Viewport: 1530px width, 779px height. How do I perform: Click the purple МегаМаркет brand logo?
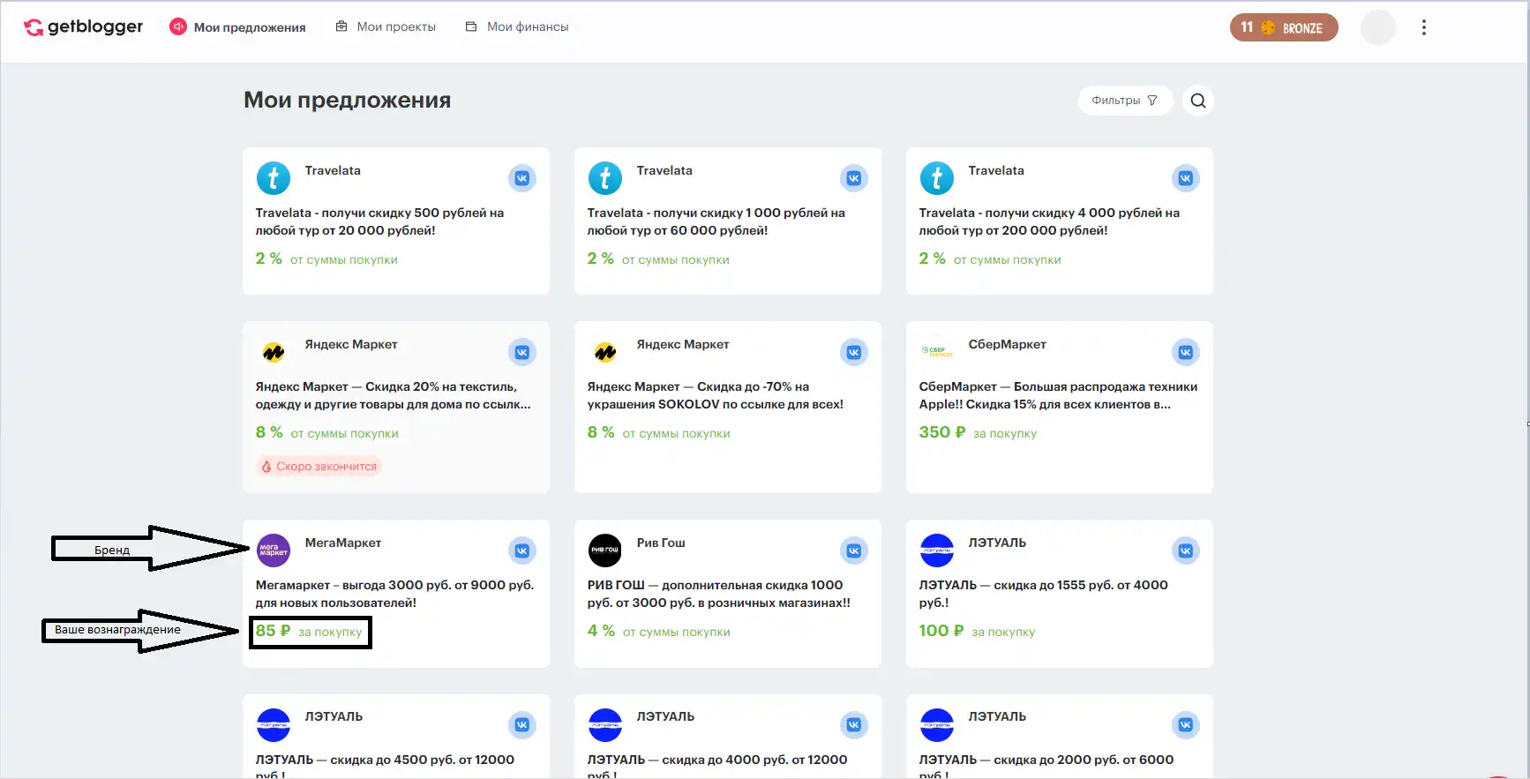274,551
